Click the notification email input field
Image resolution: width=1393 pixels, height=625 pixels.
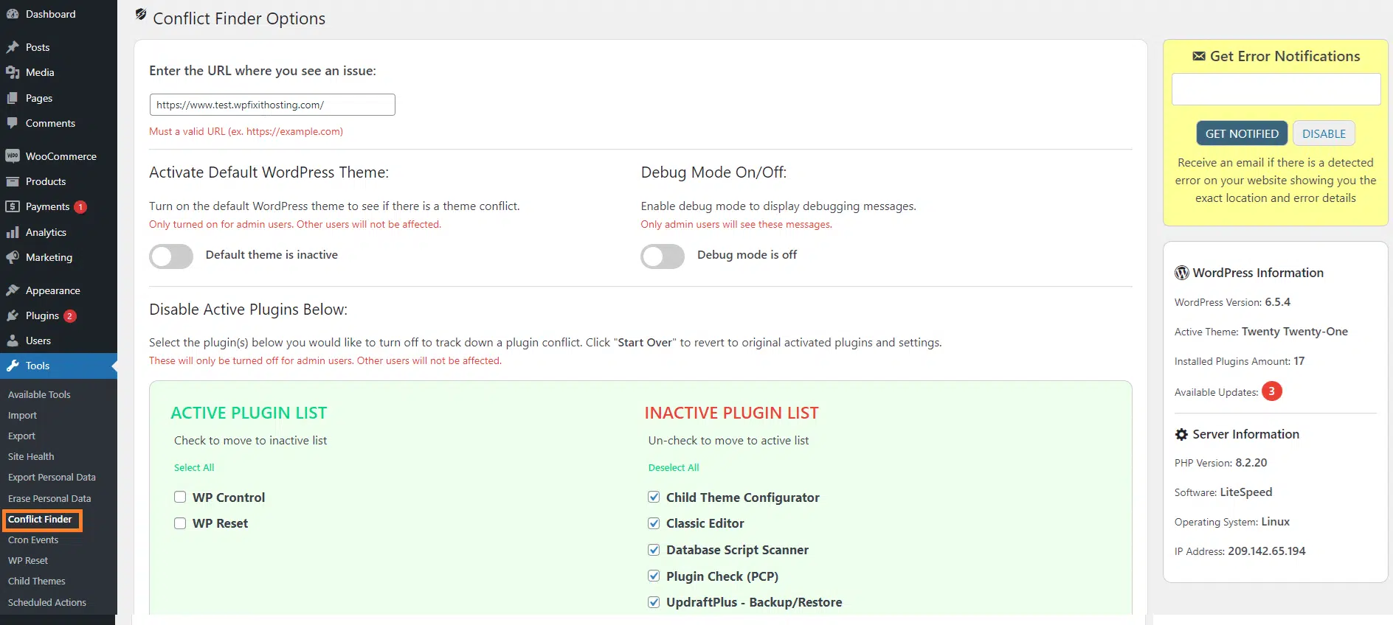tap(1276, 89)
